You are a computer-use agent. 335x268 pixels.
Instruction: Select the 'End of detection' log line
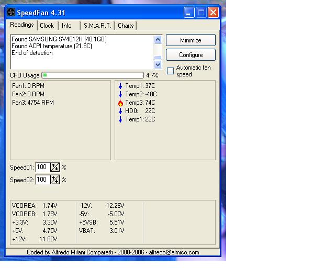[32, 53]
